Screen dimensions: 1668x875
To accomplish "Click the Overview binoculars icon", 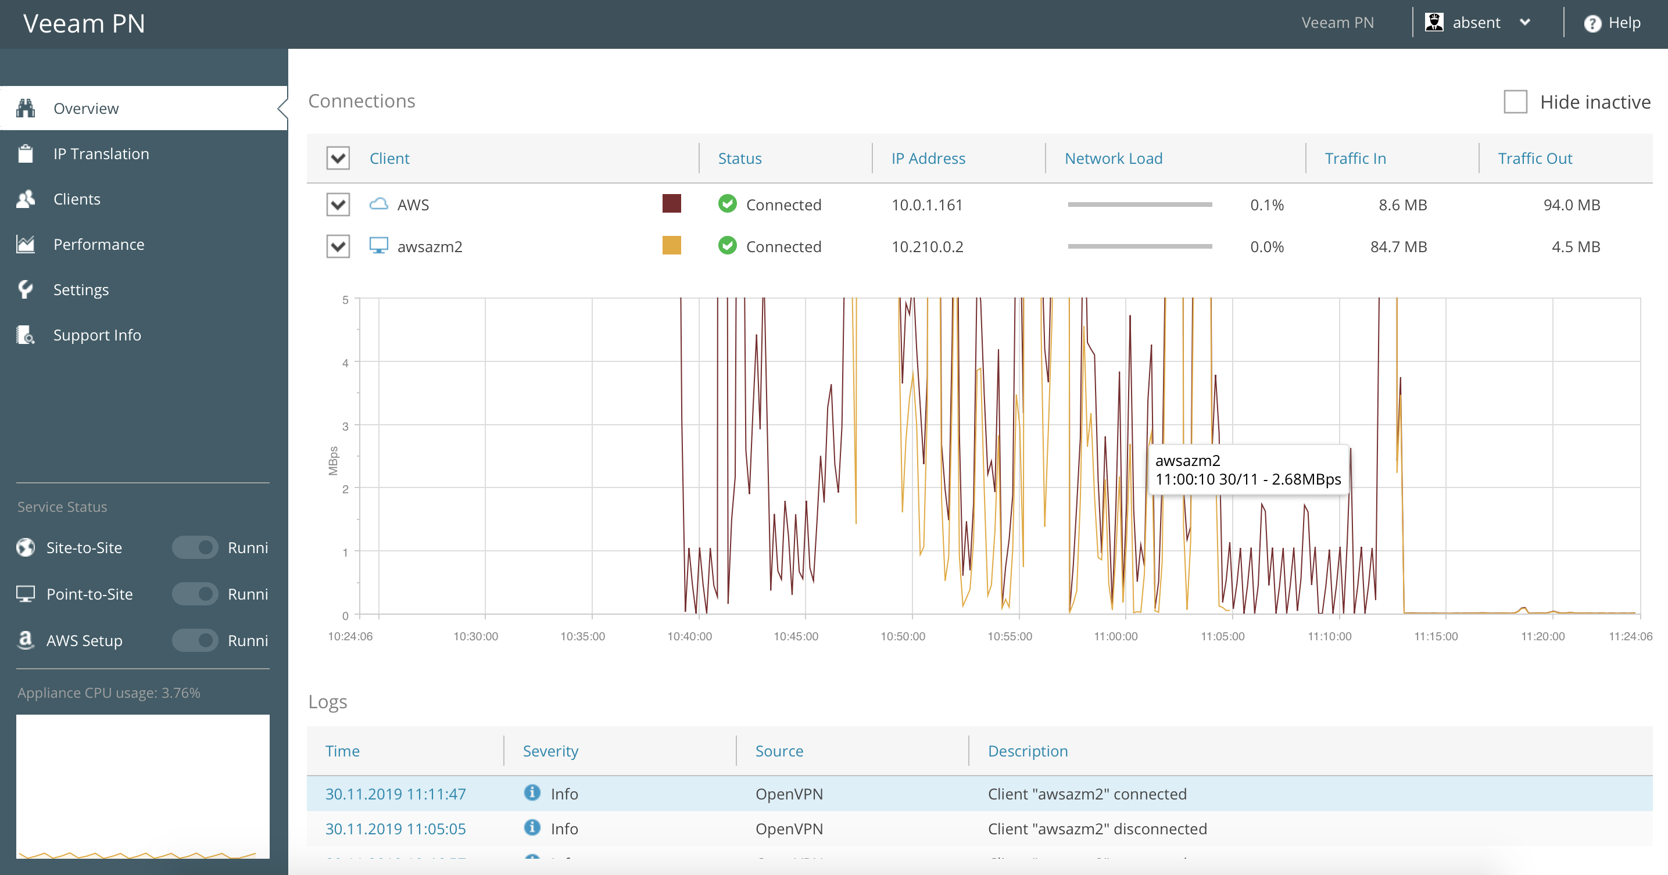I will pyautogui.click(x=26, y=108).
